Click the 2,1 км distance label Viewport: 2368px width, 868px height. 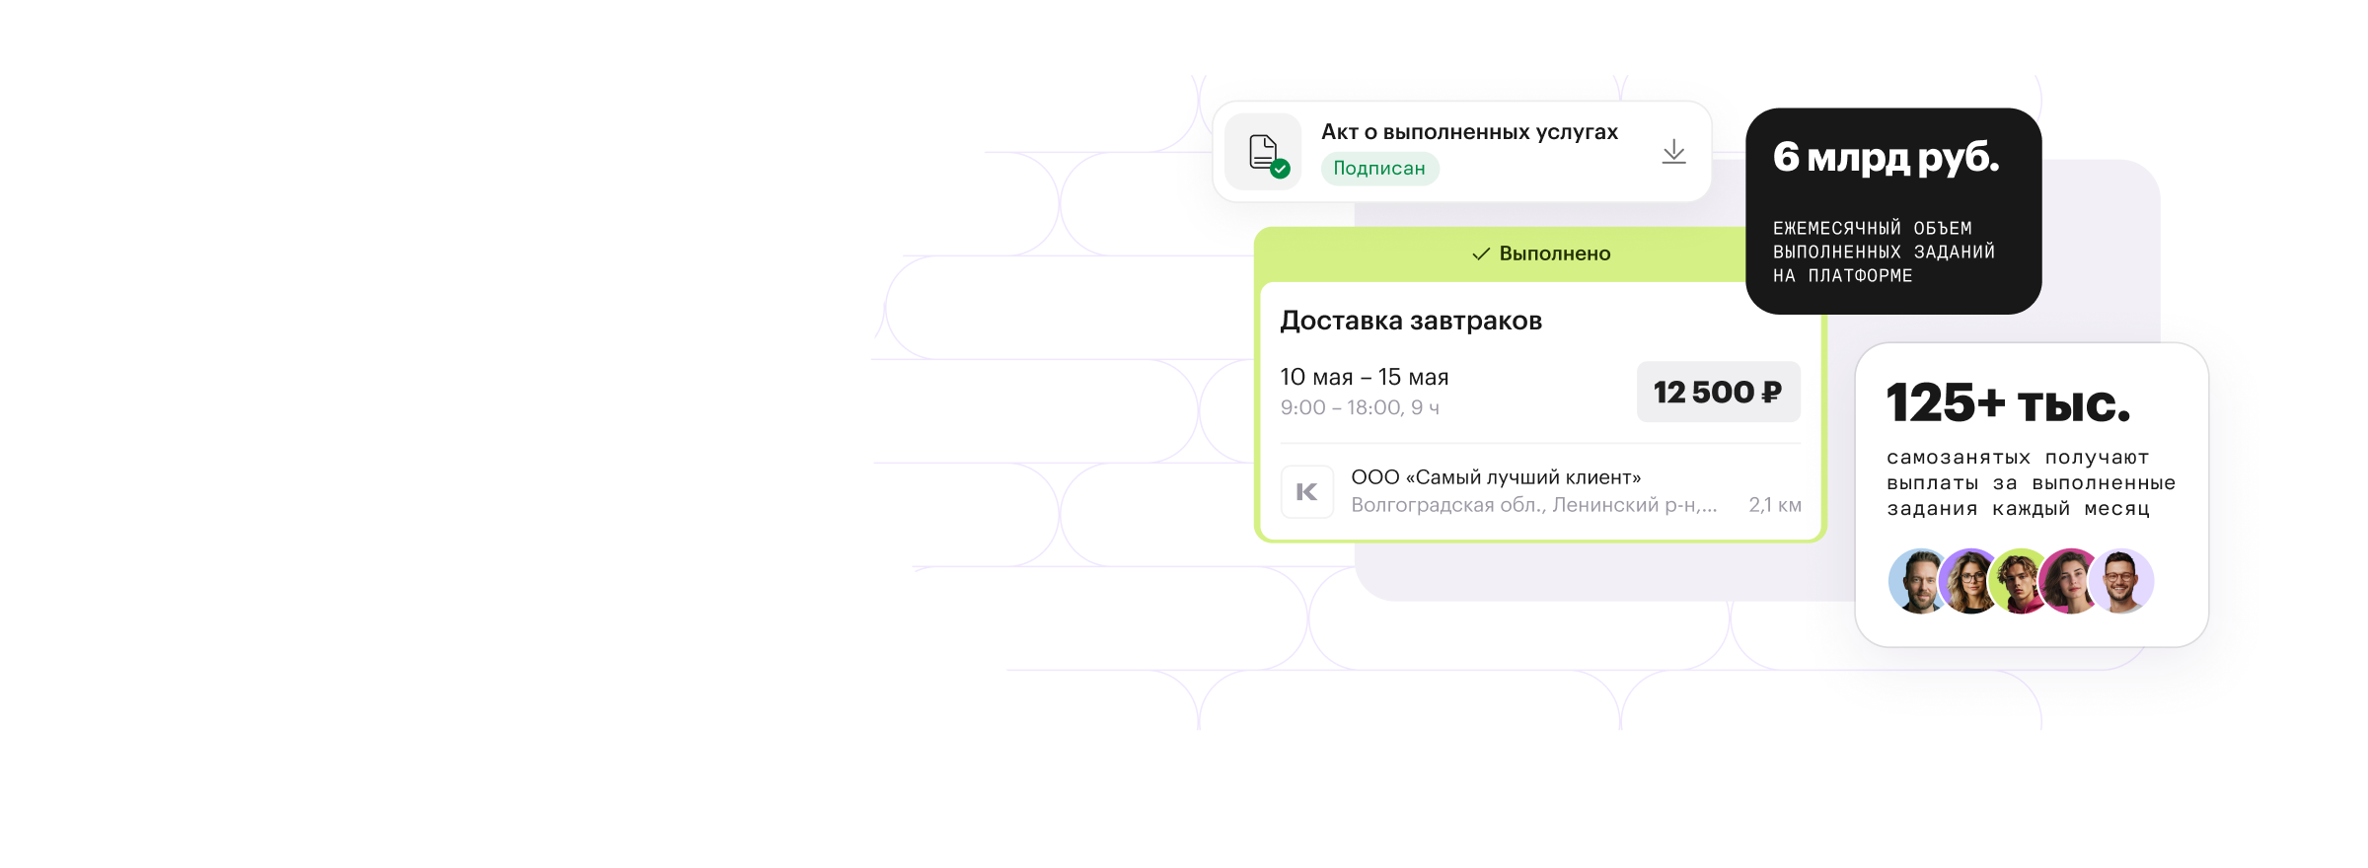[x=1774, y=505]
